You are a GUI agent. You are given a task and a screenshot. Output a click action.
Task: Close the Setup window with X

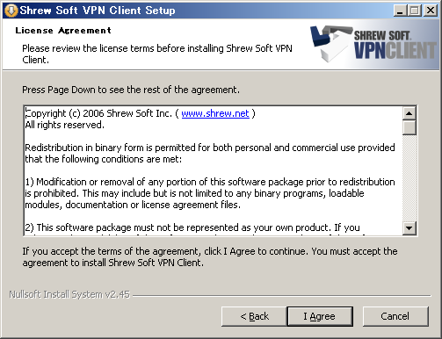[x=431, y=11]
